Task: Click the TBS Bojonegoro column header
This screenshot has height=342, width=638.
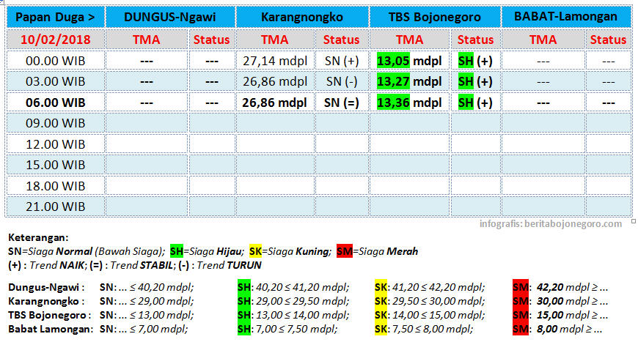Action: tap(435, 16)
